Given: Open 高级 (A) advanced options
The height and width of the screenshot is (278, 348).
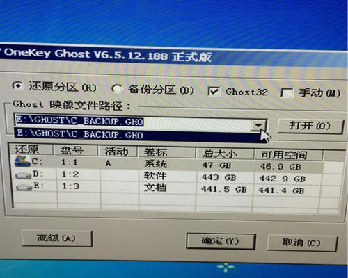Looking at the screenshot, I should coord(57,238).
